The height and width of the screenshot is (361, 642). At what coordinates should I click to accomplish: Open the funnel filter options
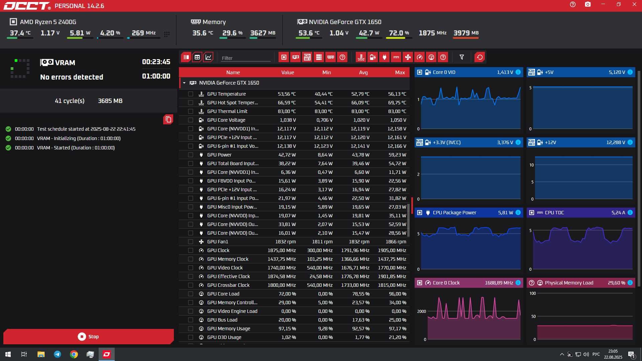(x=462, y=57)
